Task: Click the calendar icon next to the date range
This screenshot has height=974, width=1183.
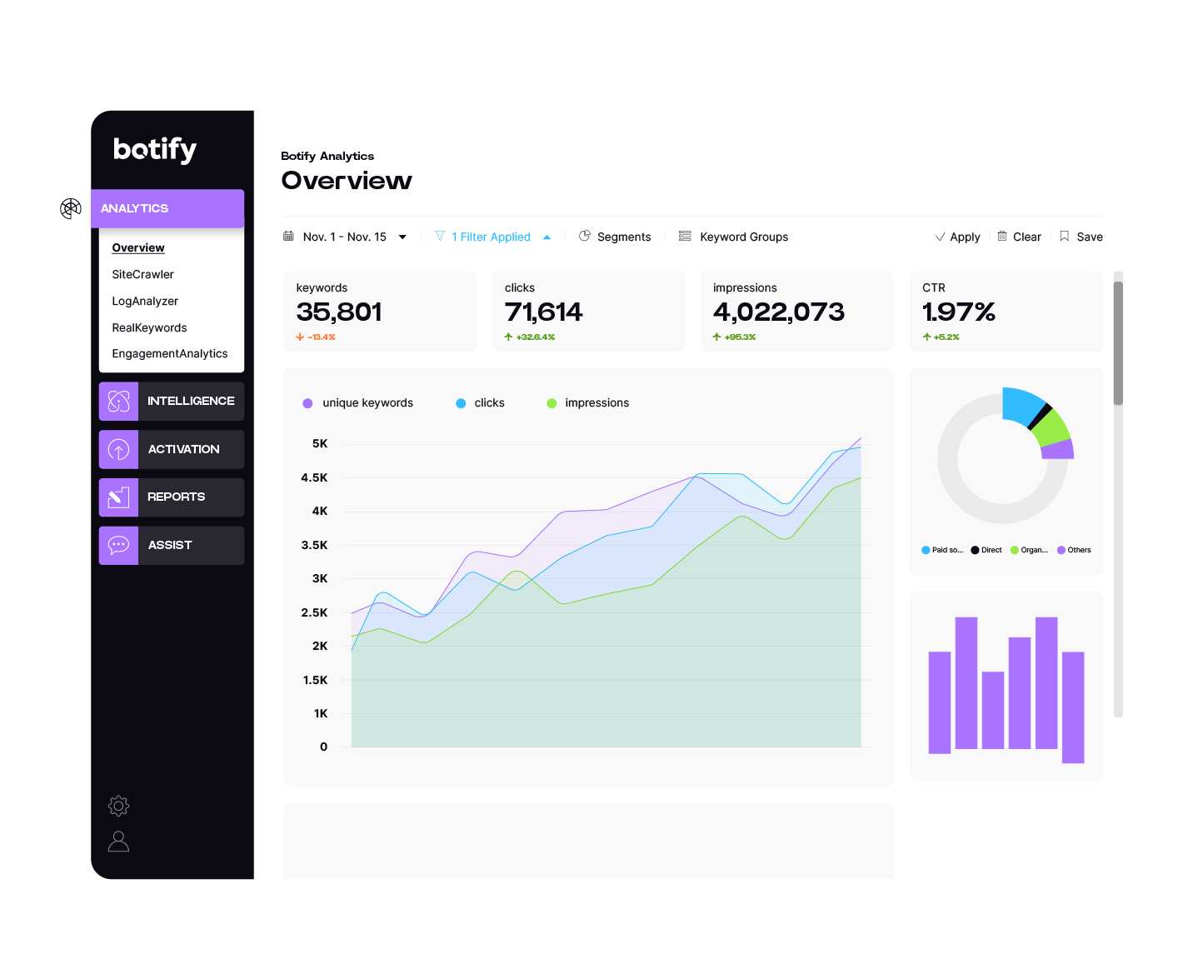Action: click(288, 237)
